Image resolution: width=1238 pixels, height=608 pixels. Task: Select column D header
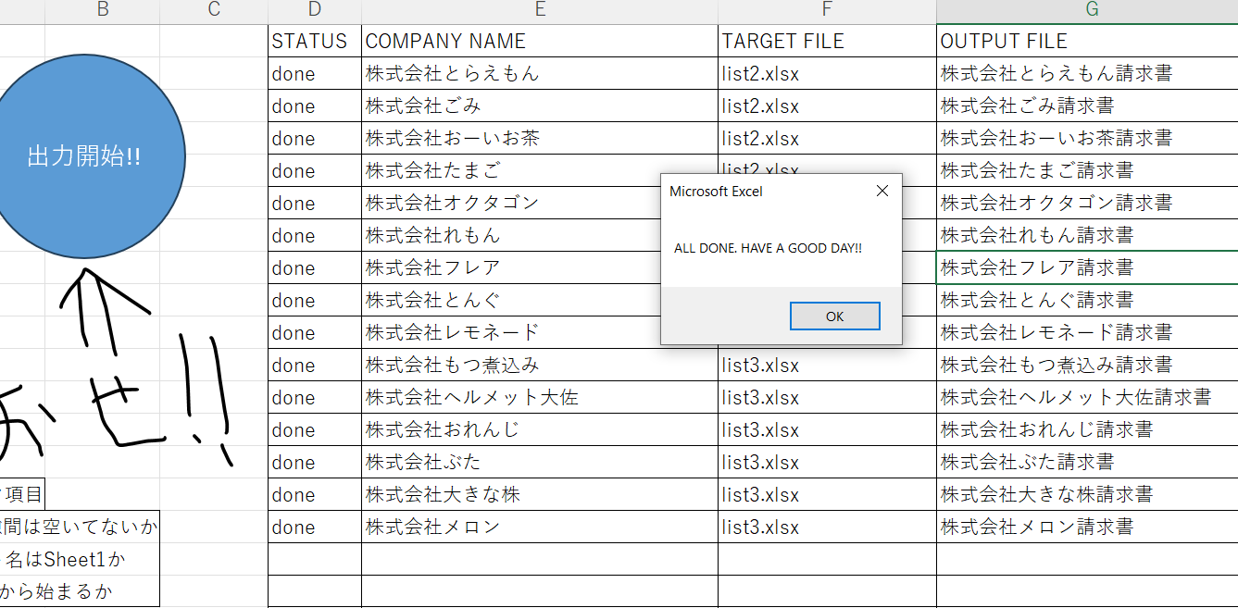pos(315,10)
